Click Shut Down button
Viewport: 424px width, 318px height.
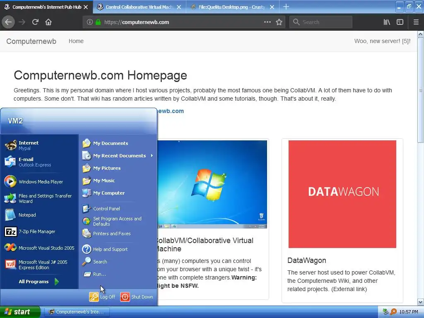click(x=137, y=297)
